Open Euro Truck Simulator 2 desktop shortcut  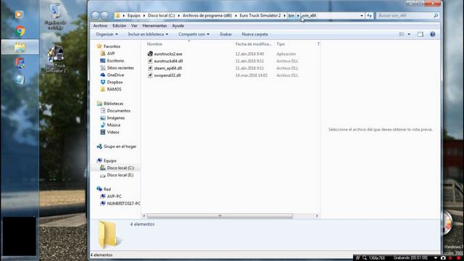pos(56,59)
